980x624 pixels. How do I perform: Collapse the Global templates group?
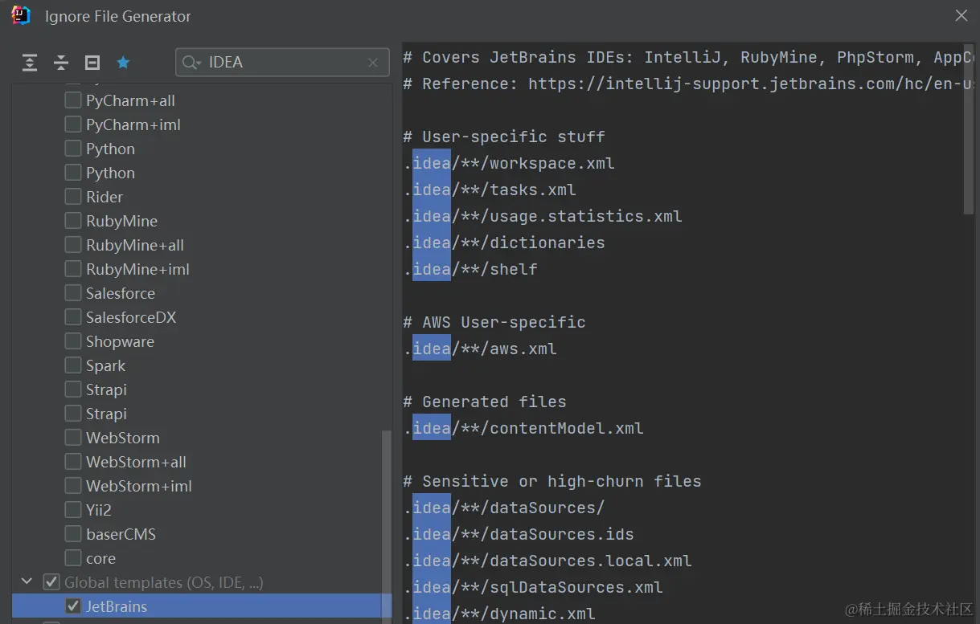(27, 582)
